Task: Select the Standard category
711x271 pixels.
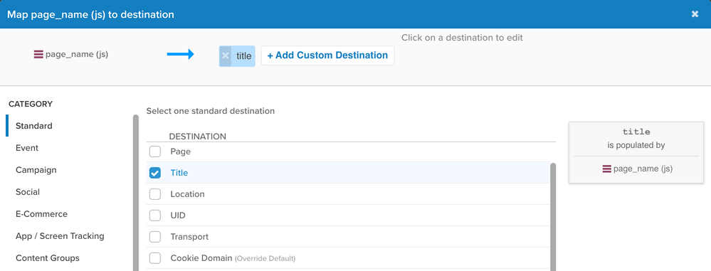Action: (33, 126)
